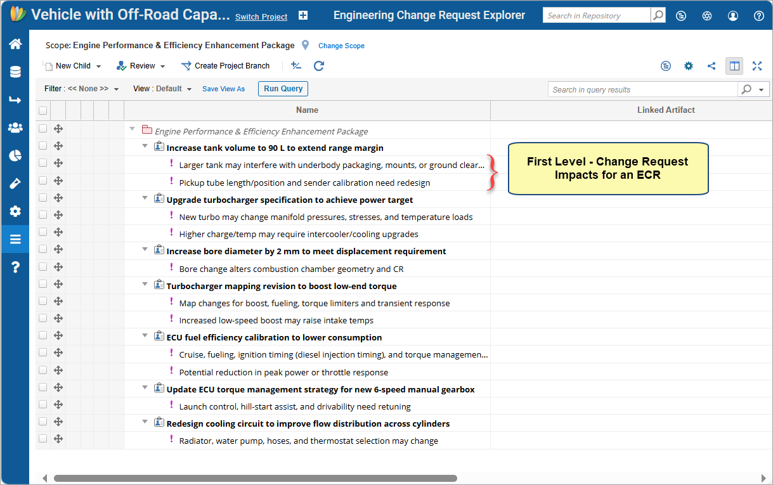773x485 pixels.
Task: Open the Review menu
Action: tap(141, 66)
